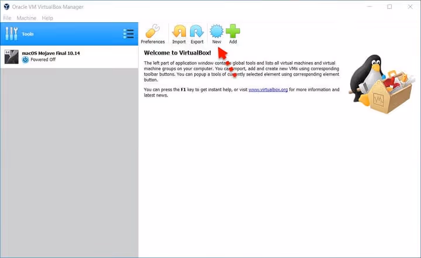The image size is (421, 258).
Task: Click the Import appliance icon
Action: pyautogui.click(x=179, y=31)
